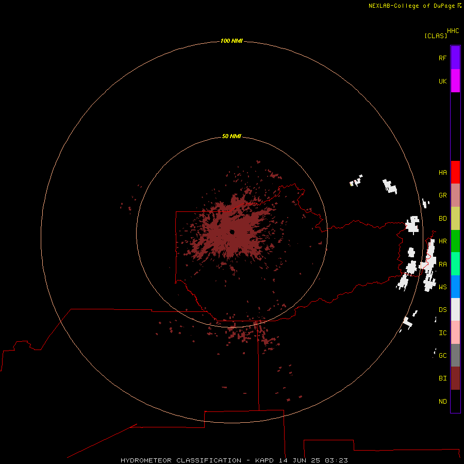464x464 pixels.
Task: Click the GC gray legend swatch
Action: click(455, 355)
